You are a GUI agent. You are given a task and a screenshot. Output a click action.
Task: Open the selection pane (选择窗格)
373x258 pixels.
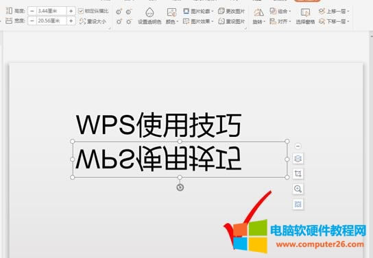[x=305, y=16]
